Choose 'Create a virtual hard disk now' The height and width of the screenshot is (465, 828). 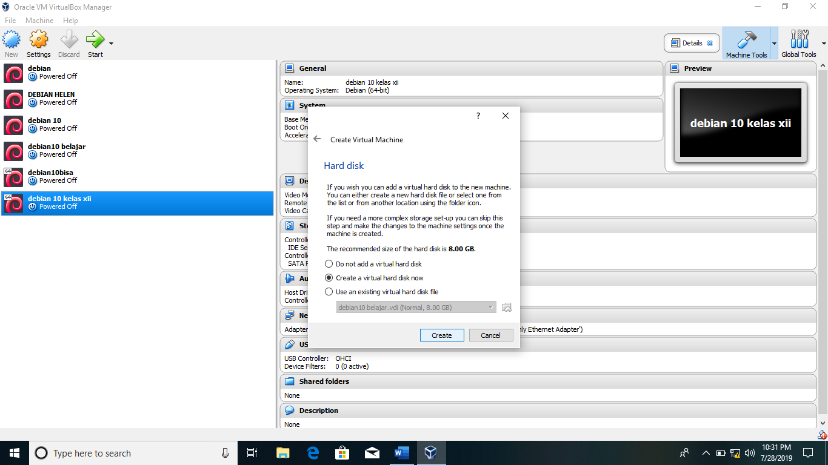click(x=375, y=278)
